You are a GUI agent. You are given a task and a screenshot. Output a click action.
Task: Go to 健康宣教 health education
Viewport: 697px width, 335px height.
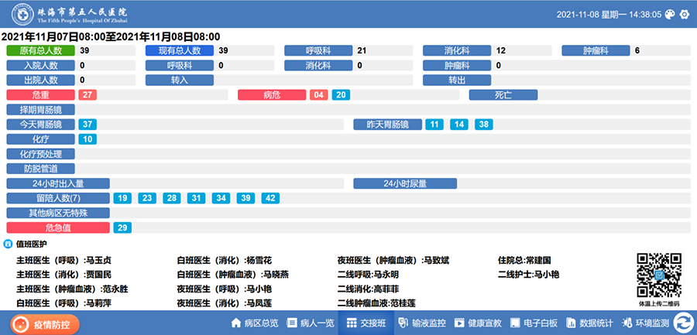(x=478, y=323)
